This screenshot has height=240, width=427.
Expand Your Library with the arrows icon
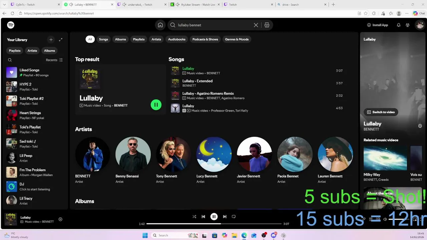click(x=61, y=40)
